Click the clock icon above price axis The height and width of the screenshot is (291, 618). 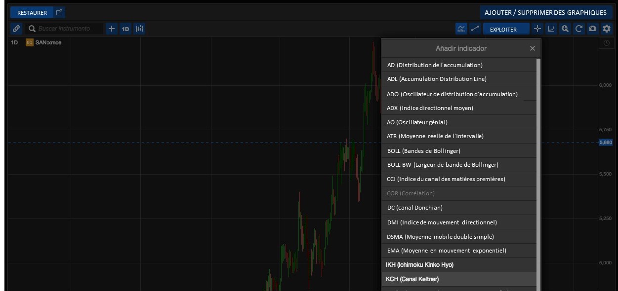tap(606, 43)
